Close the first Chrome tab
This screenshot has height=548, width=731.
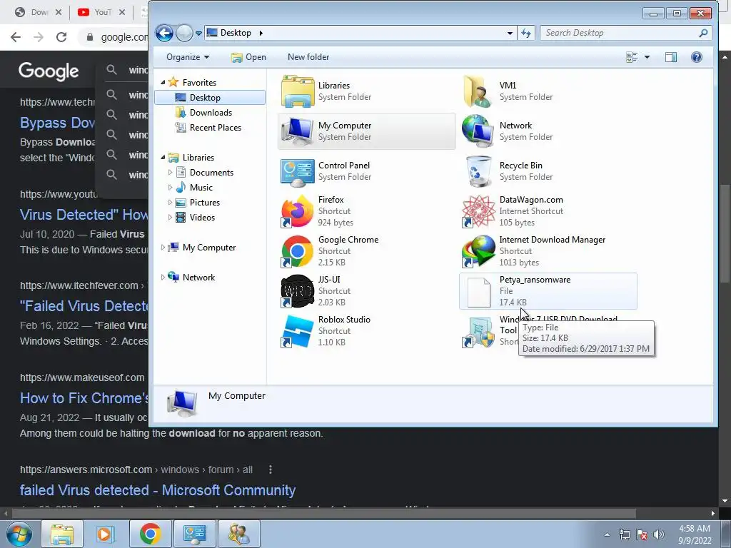[59, 12]
